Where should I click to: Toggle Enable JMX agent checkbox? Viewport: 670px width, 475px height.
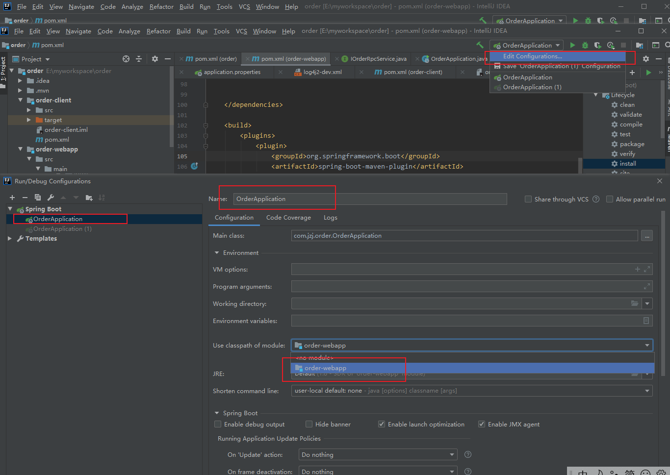click(482, 424)
